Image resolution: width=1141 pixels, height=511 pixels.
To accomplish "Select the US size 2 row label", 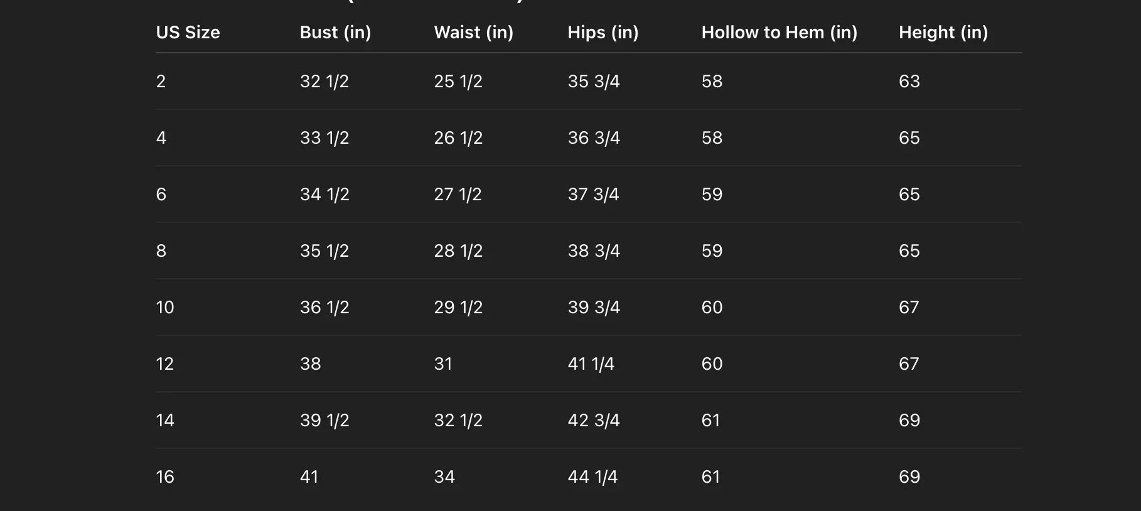I will pyautogui.click(x=161, y=82).
